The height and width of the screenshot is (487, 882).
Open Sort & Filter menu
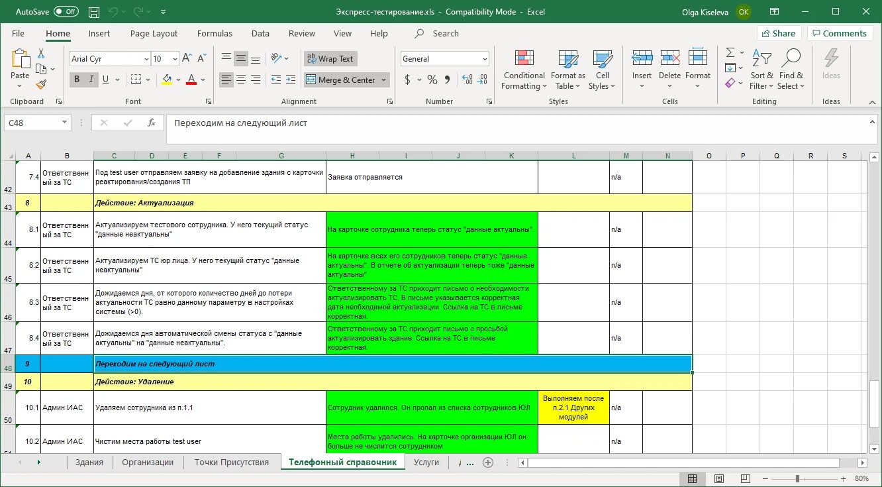click(x=761, y=70)
